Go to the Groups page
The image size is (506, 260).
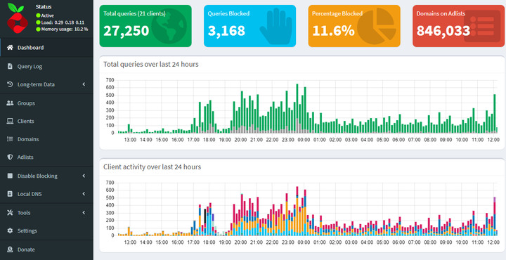pyautogui.click(x=47, y=103)
